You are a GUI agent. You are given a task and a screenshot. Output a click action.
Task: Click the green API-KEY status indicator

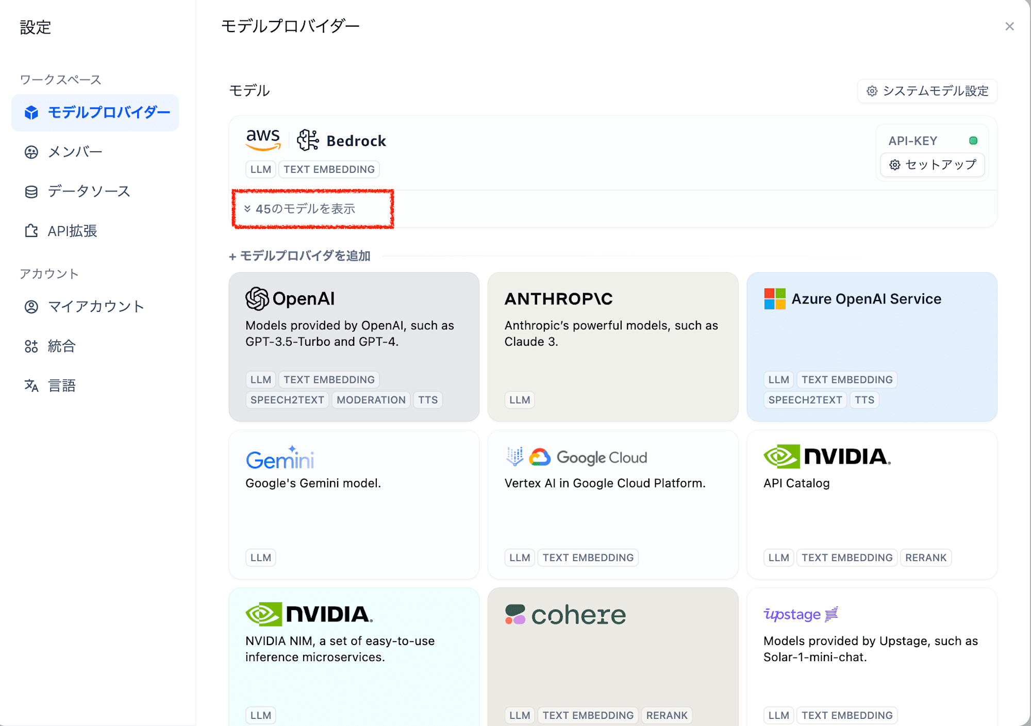tap(973, 141)
